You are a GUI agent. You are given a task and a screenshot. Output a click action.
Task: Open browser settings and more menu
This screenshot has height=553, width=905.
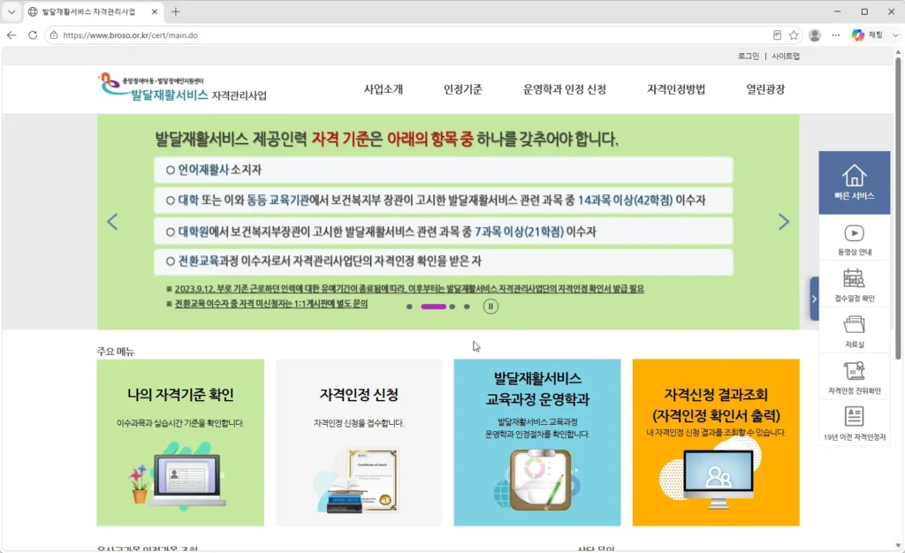[836, 35]
